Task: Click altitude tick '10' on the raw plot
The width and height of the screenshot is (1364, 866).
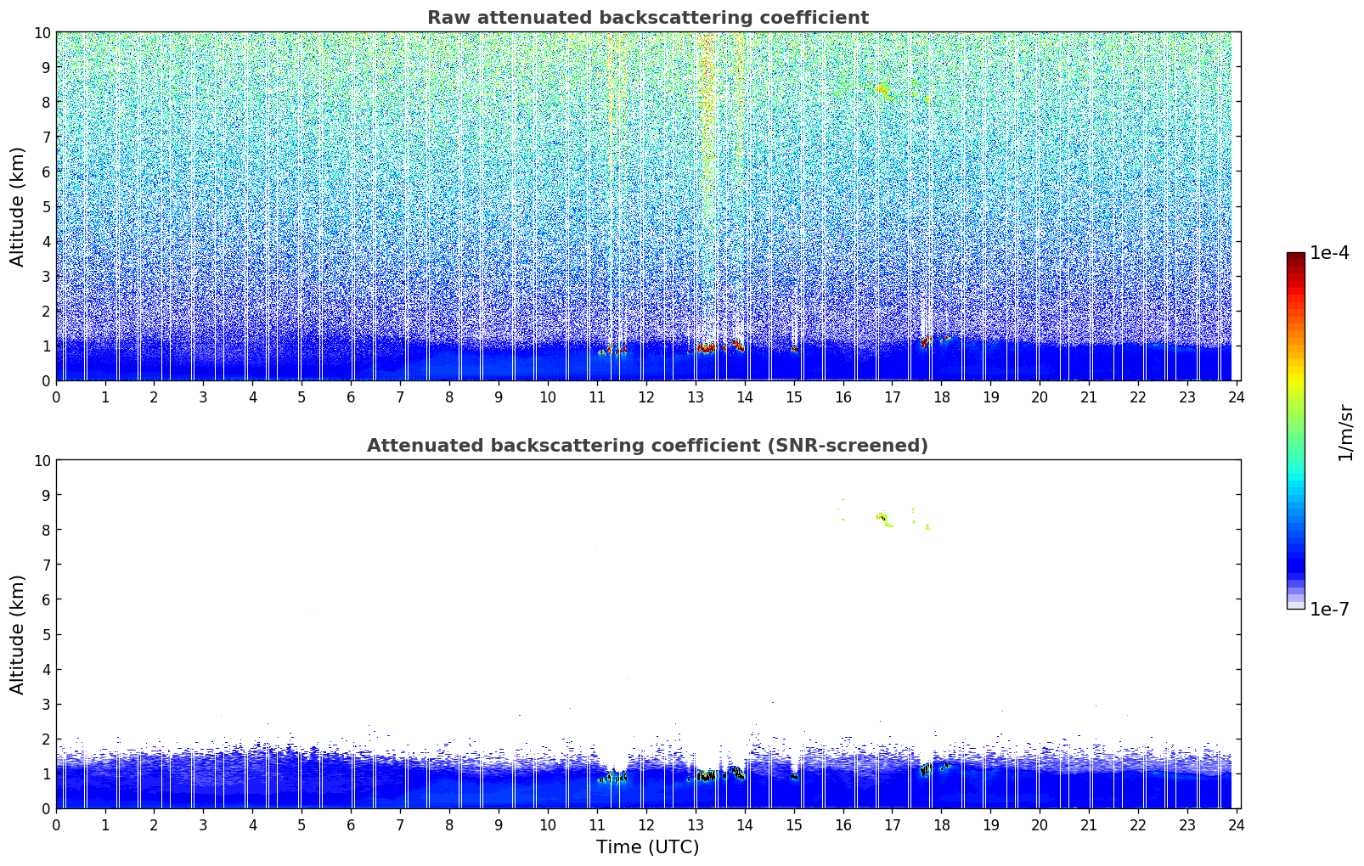Action: (x=42, y=32)
